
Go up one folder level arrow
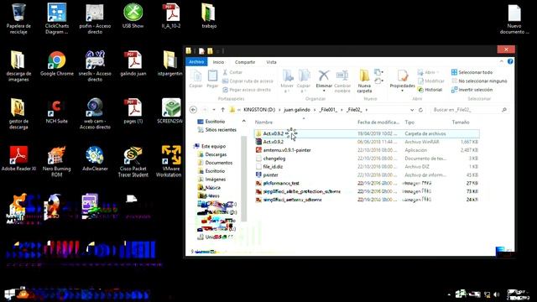point(223,110)
